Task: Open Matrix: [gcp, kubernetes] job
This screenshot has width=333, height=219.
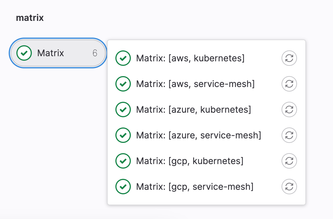Action: pos(190,161)
